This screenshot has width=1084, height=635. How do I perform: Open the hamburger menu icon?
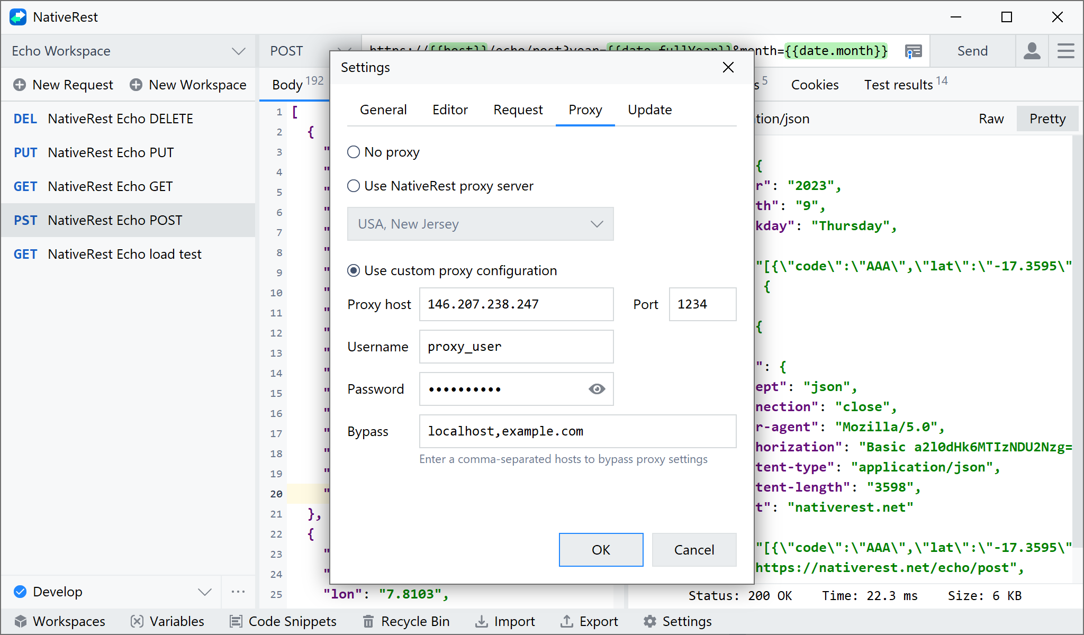1065,51
